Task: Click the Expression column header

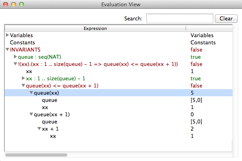Action: 95,28
